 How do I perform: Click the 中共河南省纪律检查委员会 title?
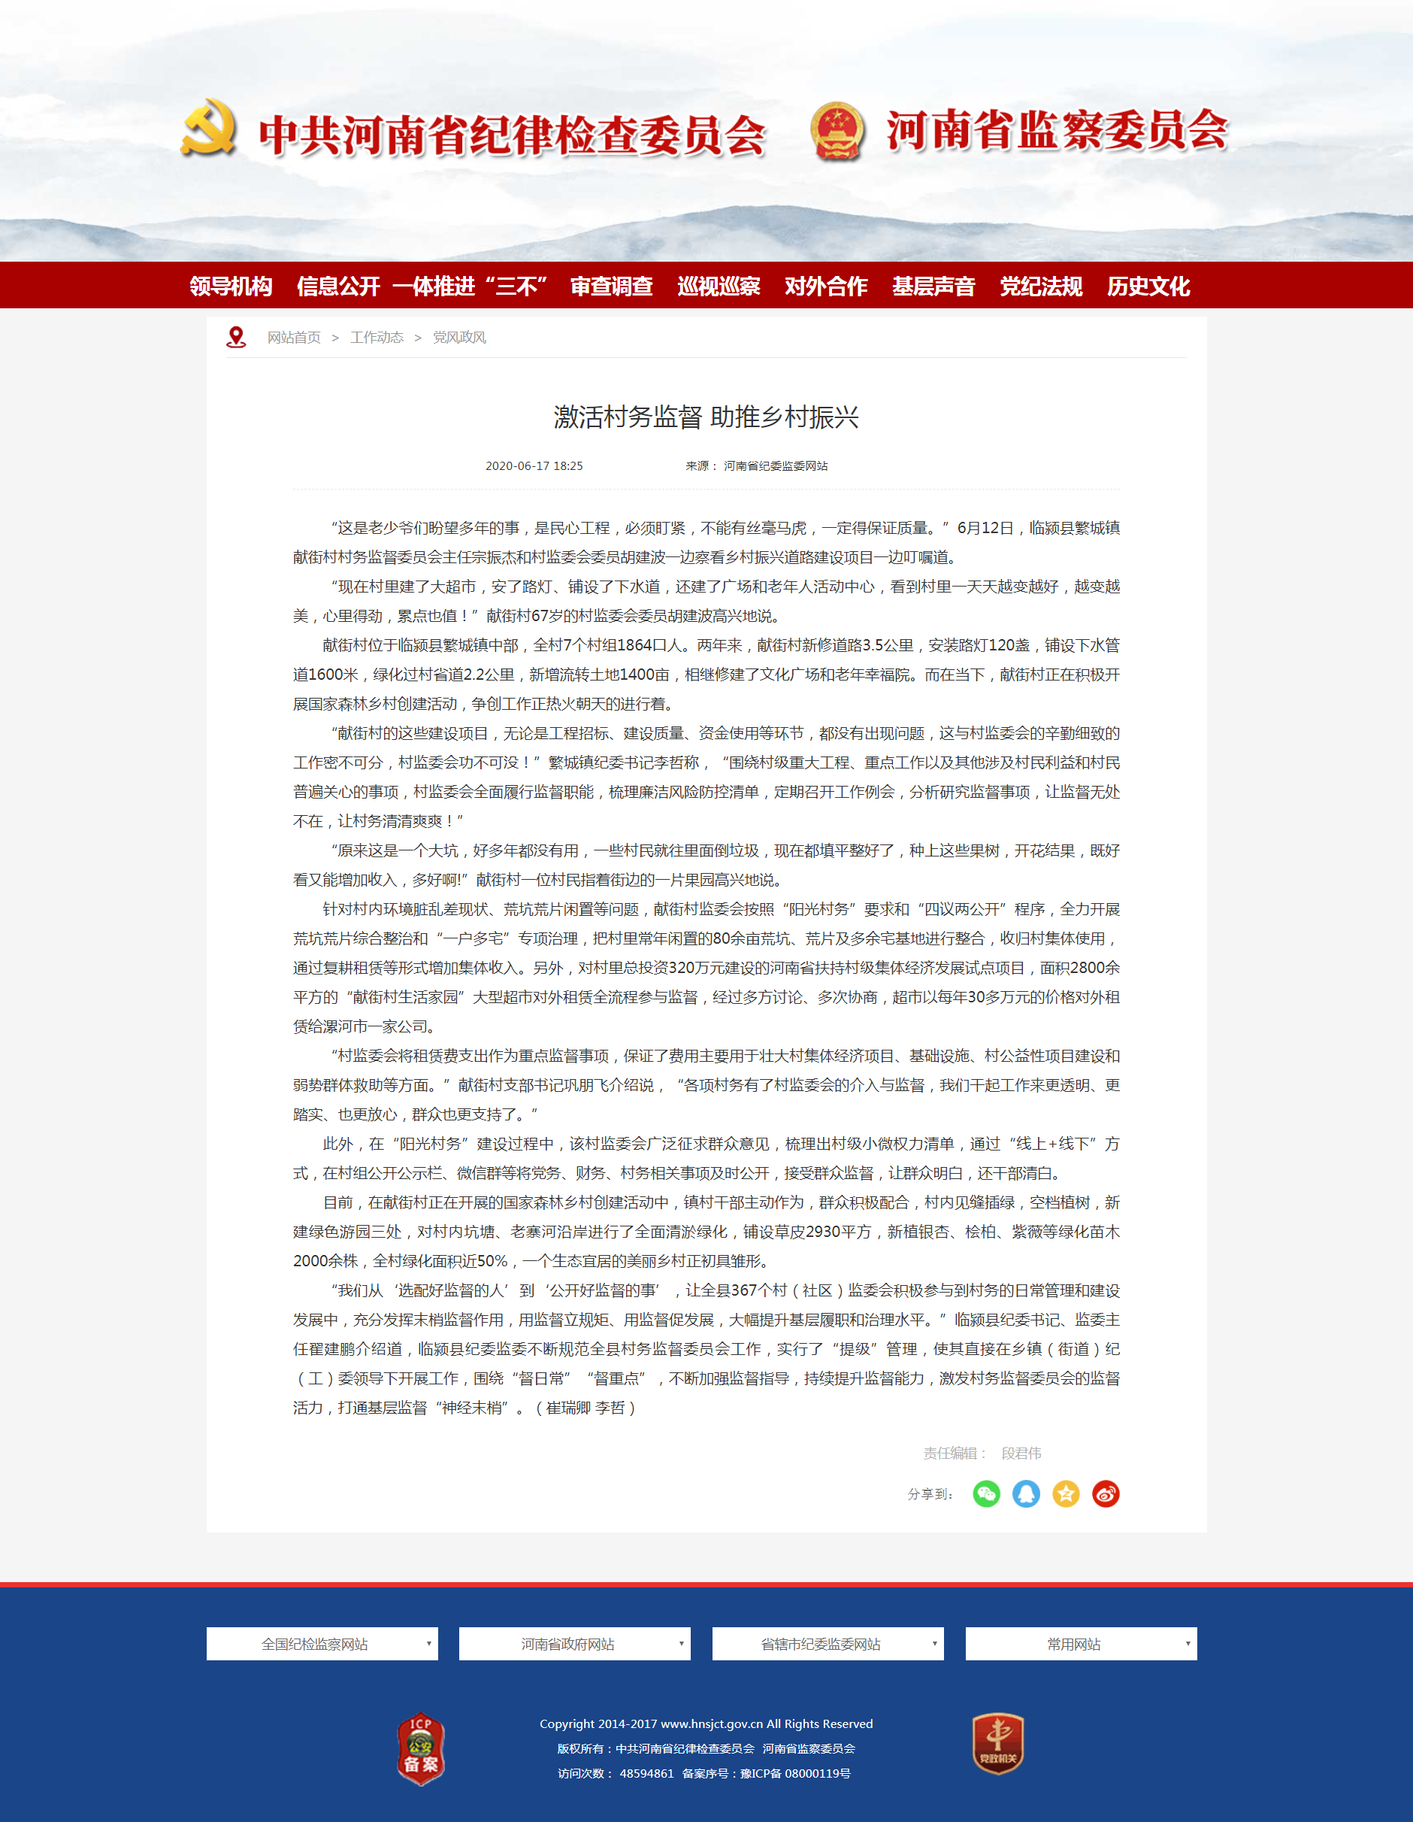512,135
